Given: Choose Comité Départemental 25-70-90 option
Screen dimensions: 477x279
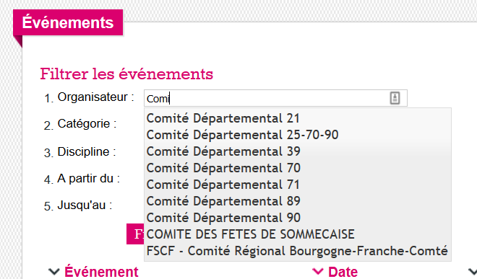Looking at the screenshot, I should 298,135.
